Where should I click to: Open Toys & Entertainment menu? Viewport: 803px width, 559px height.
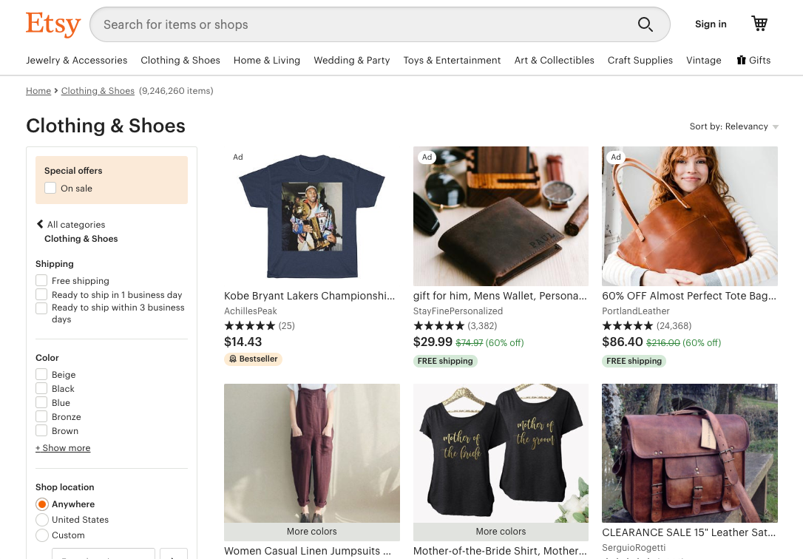[453, 60]
